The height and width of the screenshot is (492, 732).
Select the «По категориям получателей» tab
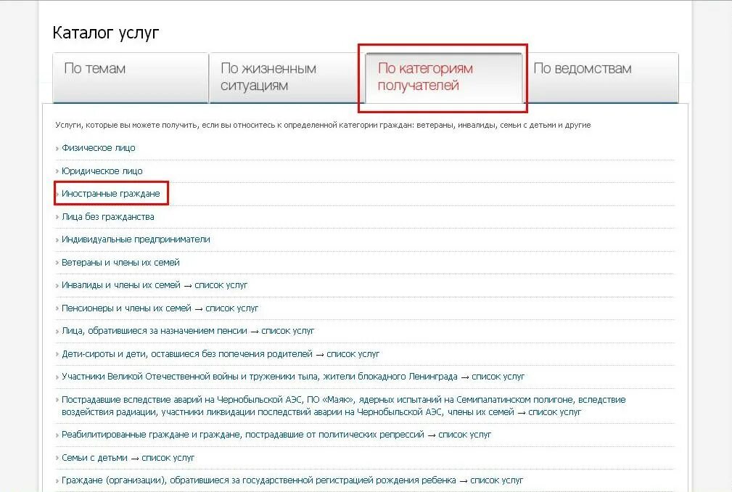point(443,78)
